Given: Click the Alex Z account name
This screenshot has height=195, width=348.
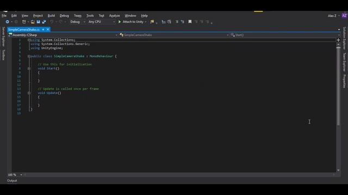Looking at the screenshot, I should coord(332,16).
